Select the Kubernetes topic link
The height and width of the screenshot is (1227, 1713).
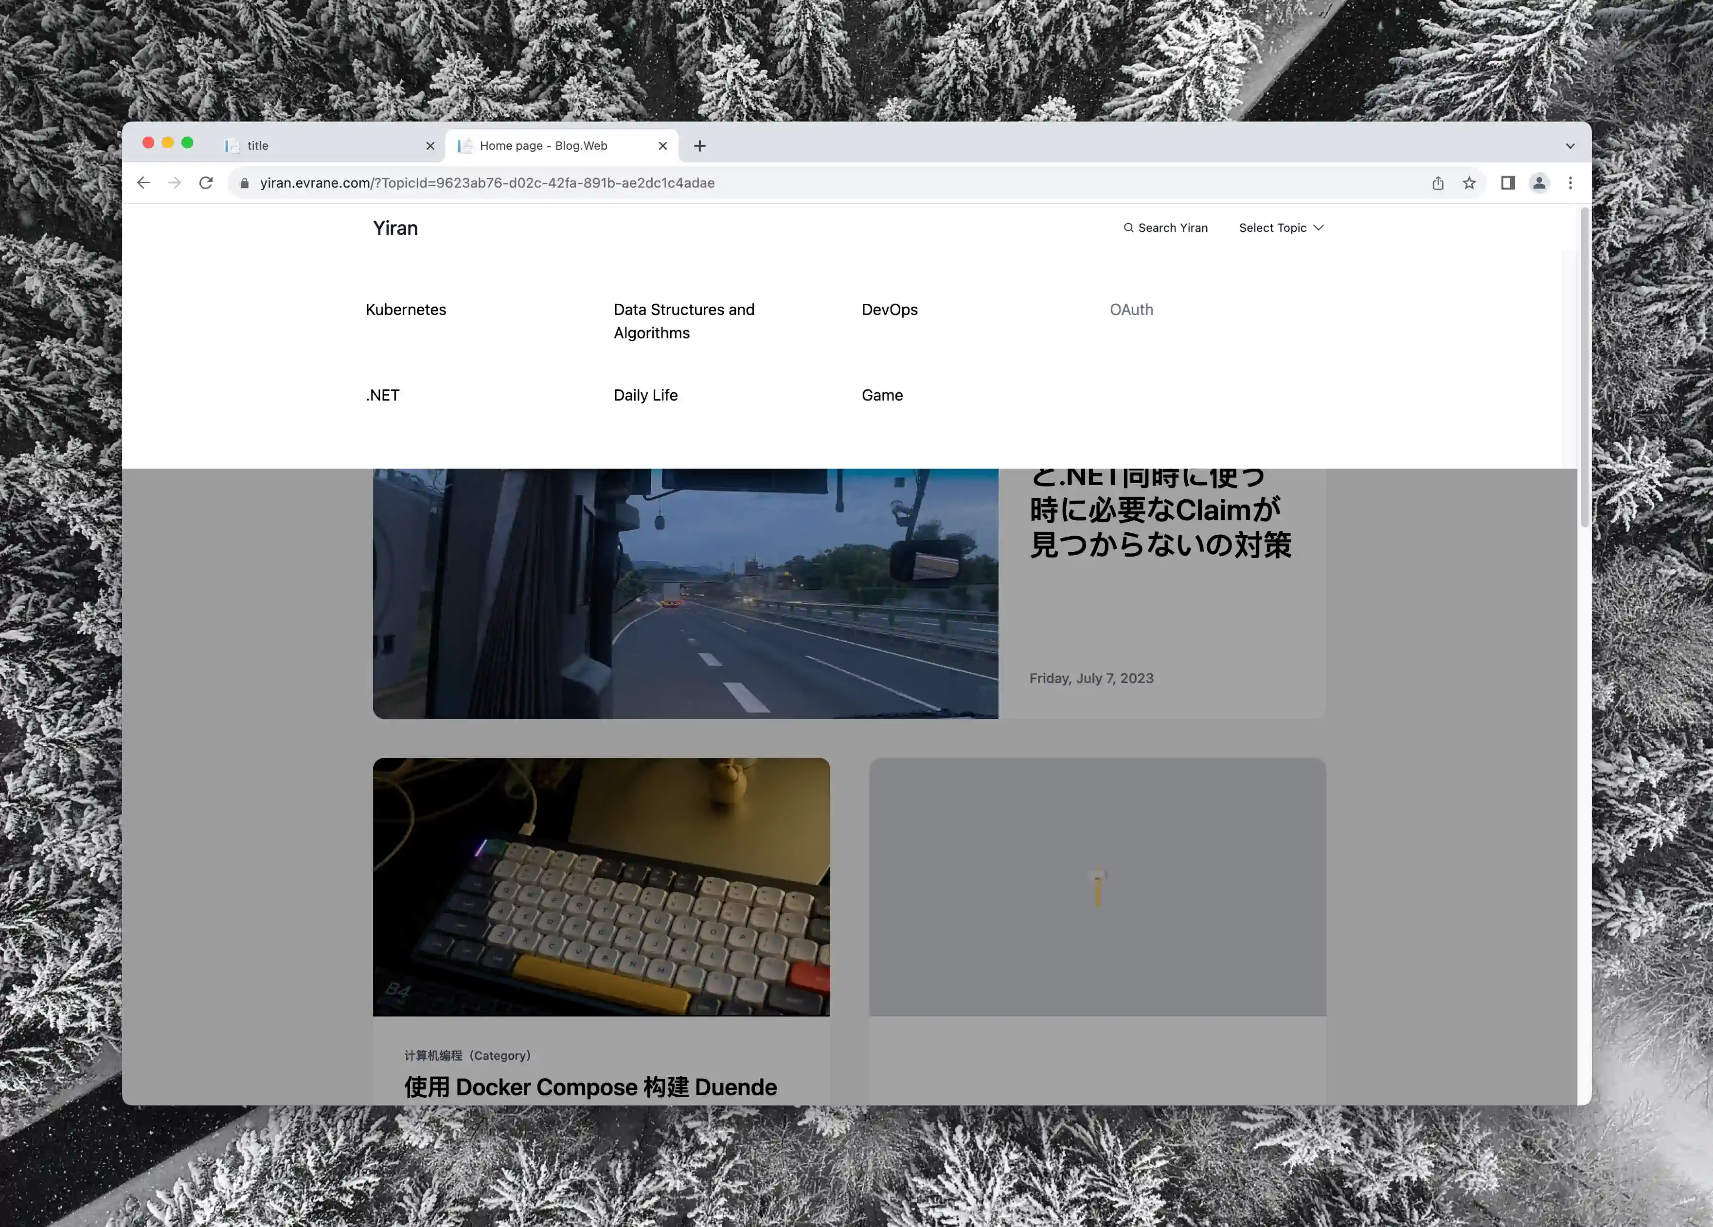coord(406,309)
